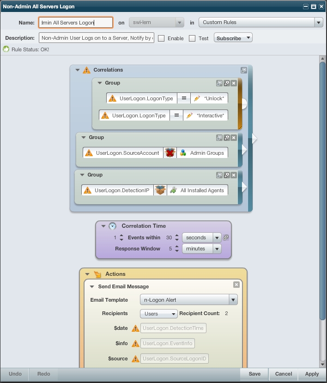Remove the Send Email Message action
The height and width of the screenshot is (383, 327).
point(236,285)
